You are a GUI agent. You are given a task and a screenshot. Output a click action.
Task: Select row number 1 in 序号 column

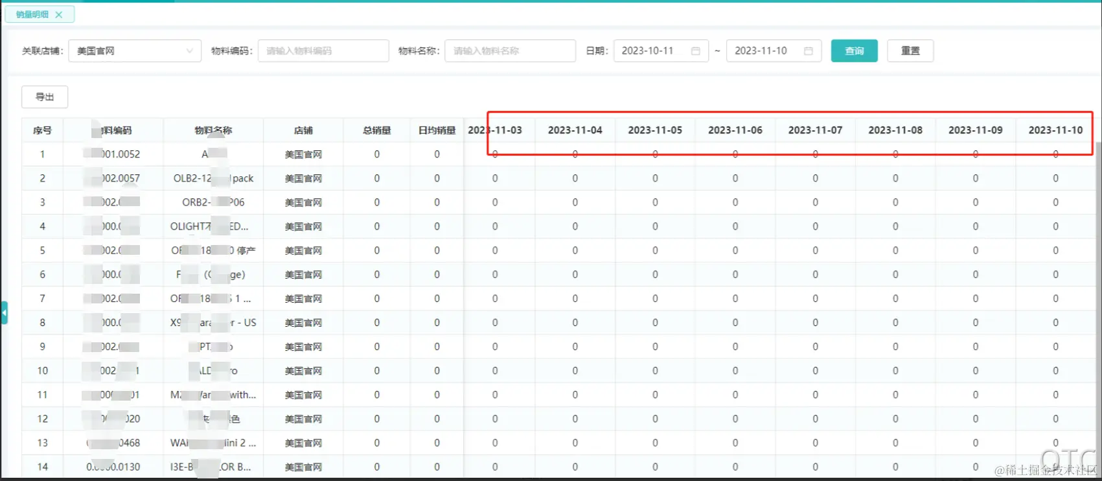click(42, 154)
